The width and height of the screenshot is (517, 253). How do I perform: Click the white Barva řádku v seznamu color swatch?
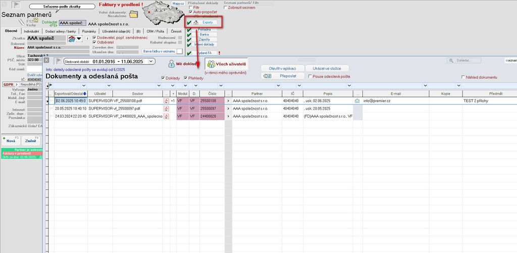tap(179, 52)
